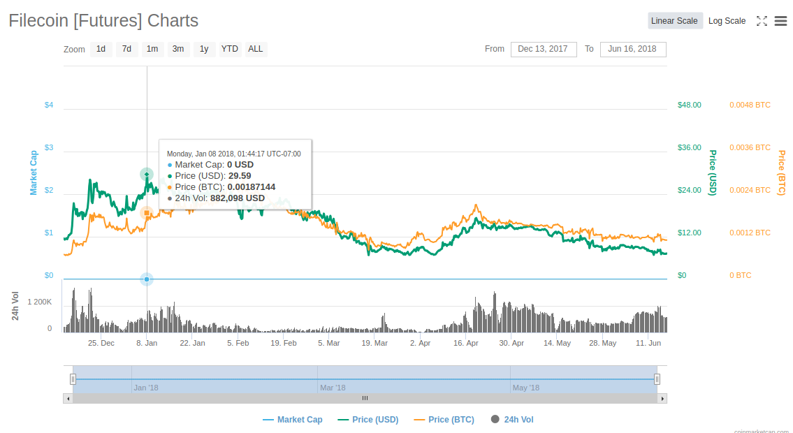Click the Filecoin [Futures] Charts heading
This screenshot has width=793, height=433.
coord(103,21)
